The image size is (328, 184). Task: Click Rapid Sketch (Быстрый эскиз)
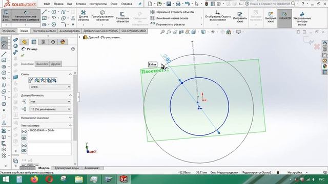[x=271, y=17]
